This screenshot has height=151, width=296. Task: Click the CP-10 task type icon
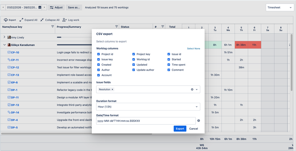click(9, 52)
